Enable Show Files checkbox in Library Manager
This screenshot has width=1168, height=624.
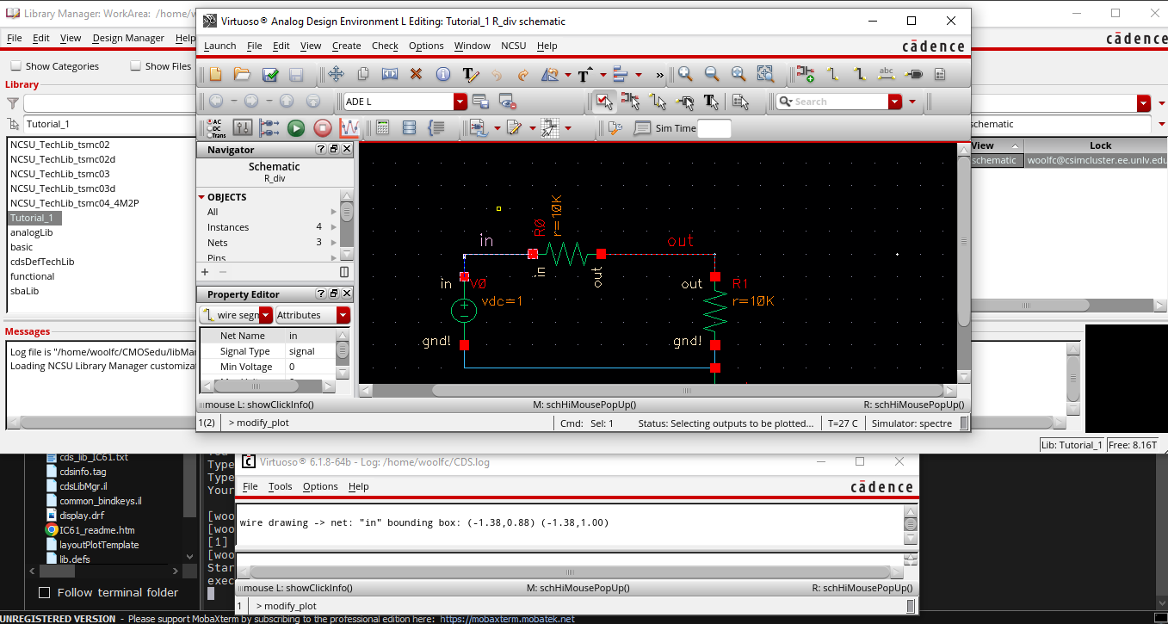(x=135, y=65)
